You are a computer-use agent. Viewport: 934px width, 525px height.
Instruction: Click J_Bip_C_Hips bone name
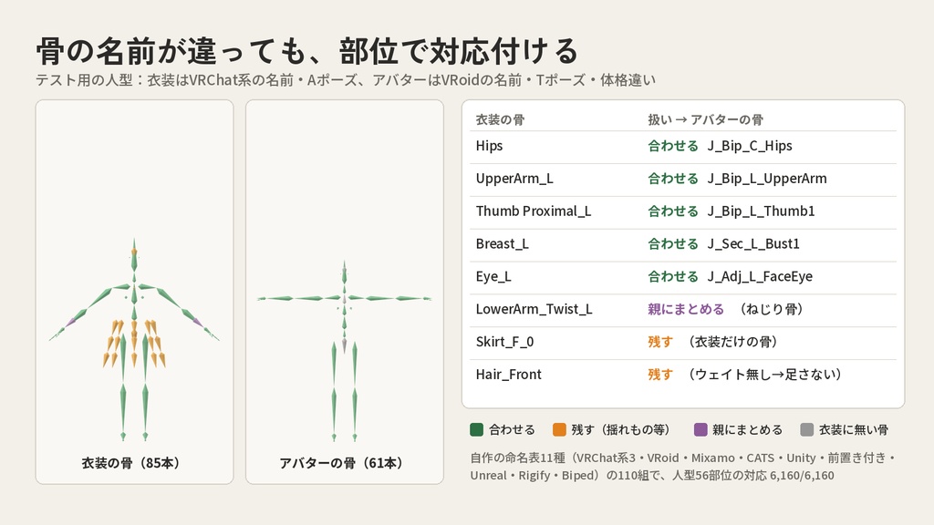(750, 146)
